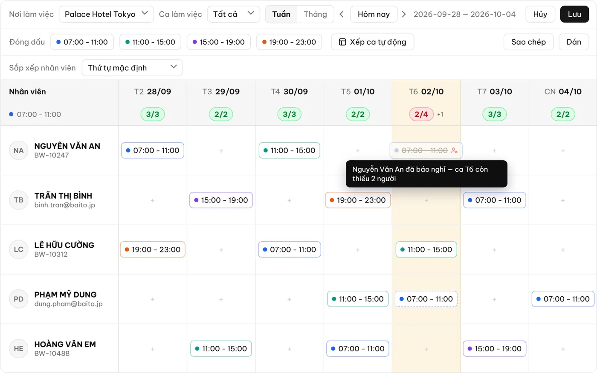Click the Sao chép copy button

(x=528, y=42)
